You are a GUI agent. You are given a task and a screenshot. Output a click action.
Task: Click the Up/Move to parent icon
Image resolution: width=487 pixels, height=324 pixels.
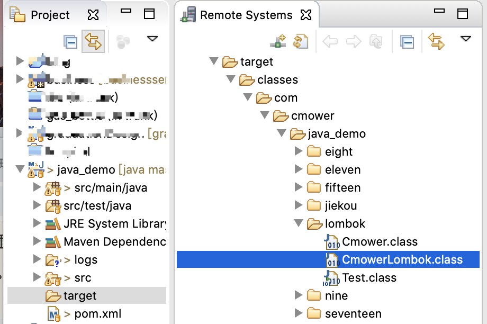tap(376, 41)
